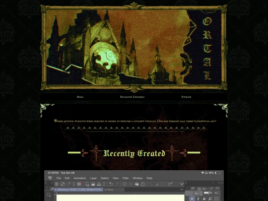268x201 pixels.
Task: Click the Recently Created heading
Action: 134,153
